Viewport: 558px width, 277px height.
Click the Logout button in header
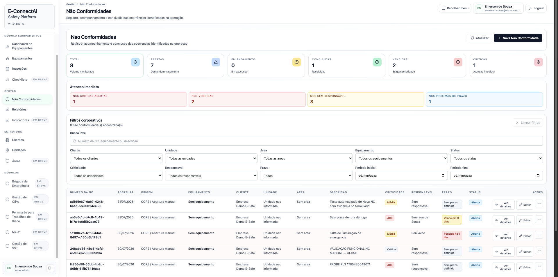pyautogui.click(x=536, y=8)
